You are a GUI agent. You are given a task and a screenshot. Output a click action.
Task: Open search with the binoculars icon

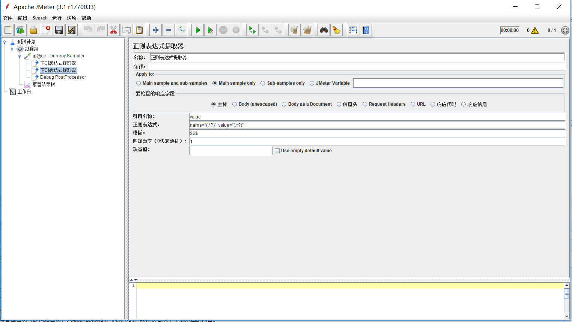click(x=324, y=30)
